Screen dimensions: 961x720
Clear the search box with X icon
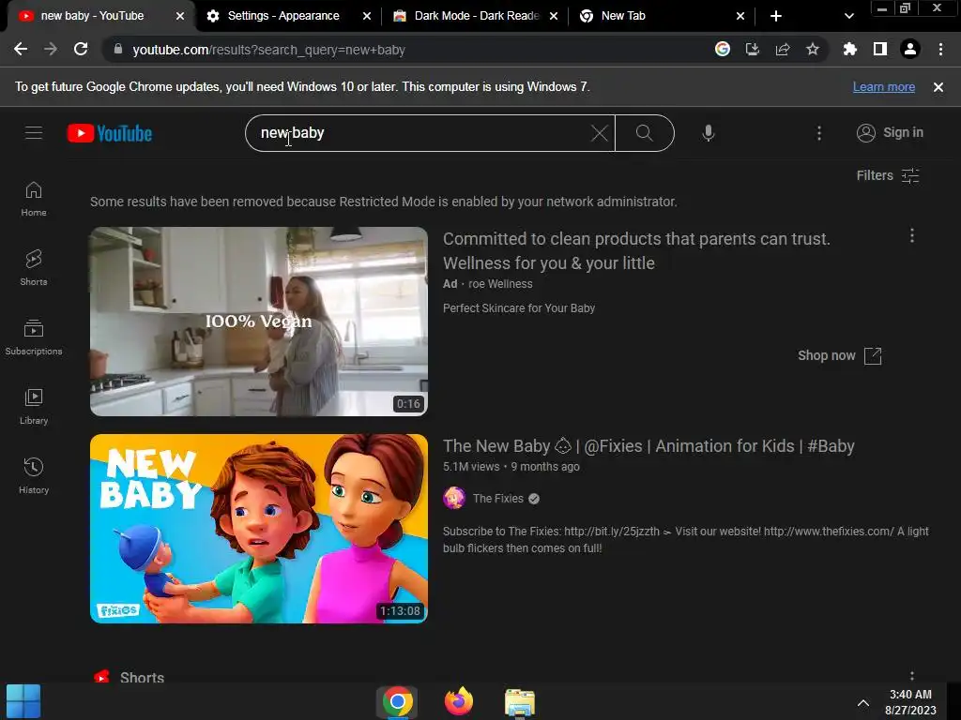[x=600, y=133]
